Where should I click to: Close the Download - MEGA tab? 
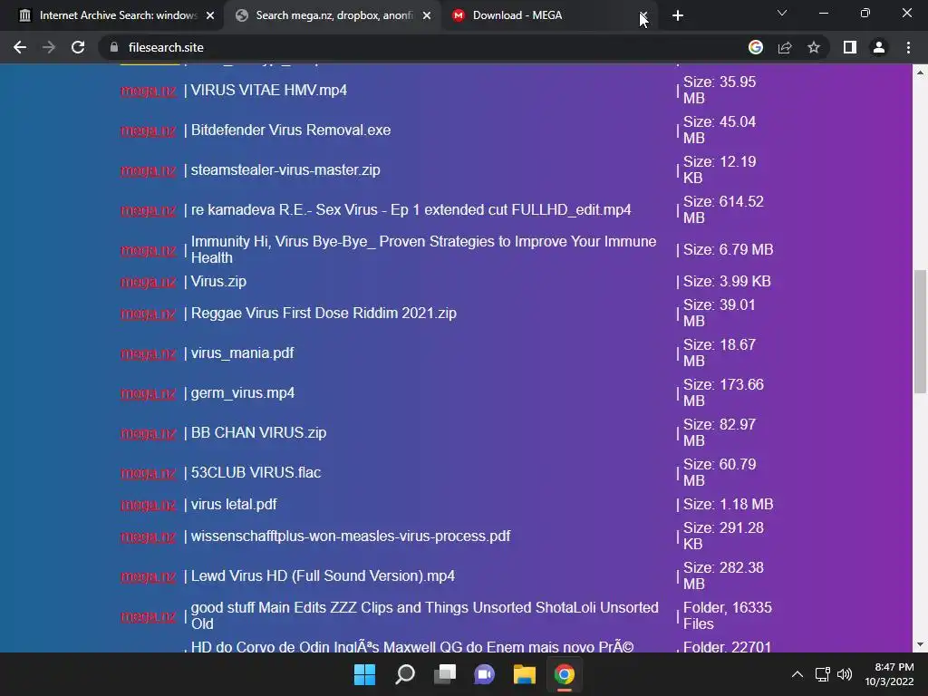pyautogui.click(x=643, y=15)
